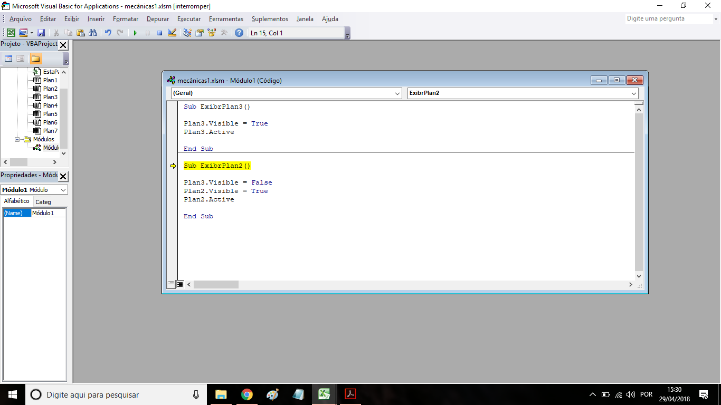Open the Exibir menu
The height and width of the screenshot is (405, 721).
pyautogui.click(x=72, y=19)
